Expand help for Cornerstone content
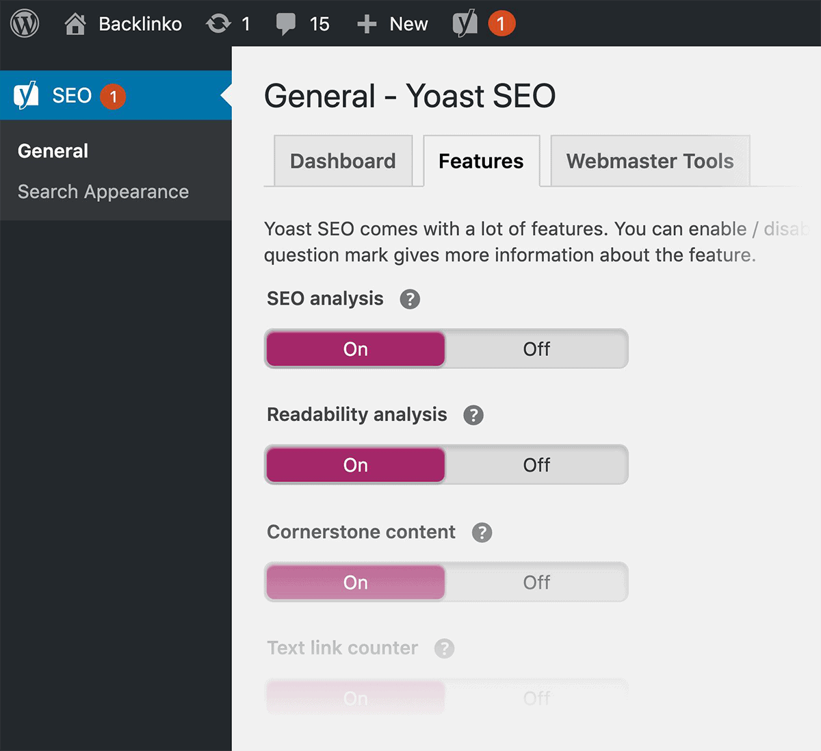Viewport: 821px width, 751px height. [482, 533]
